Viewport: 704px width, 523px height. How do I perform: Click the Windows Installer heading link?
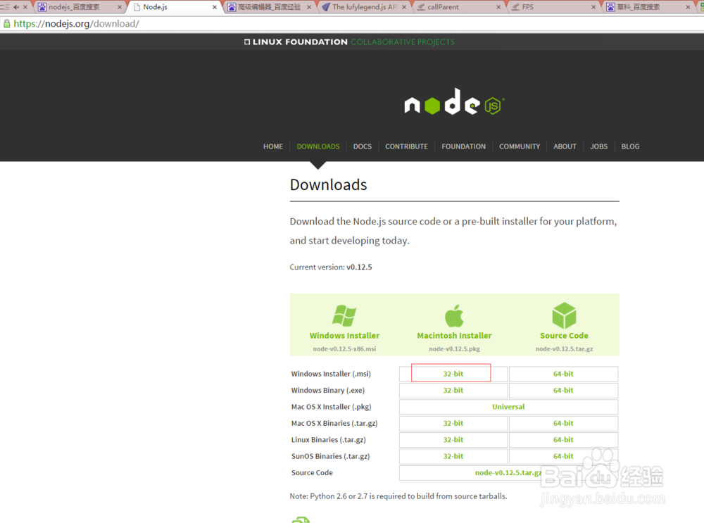pos(344,335)
